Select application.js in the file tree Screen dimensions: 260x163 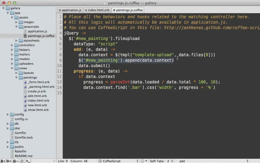coord(37,31)
